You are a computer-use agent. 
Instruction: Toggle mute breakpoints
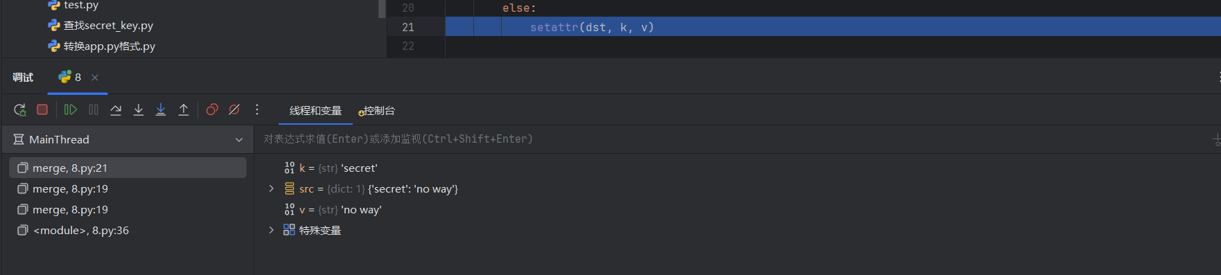pos(234,109)
